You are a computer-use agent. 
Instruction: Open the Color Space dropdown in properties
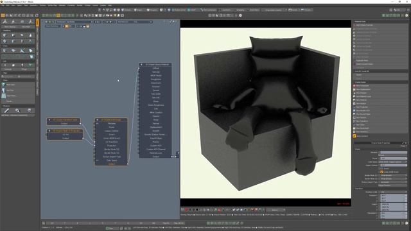tap(392, 162)
